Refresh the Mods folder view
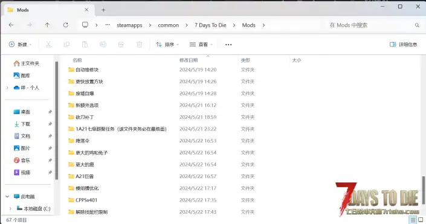This screenshot has height=224, width=426. click(x=65, y=25)
